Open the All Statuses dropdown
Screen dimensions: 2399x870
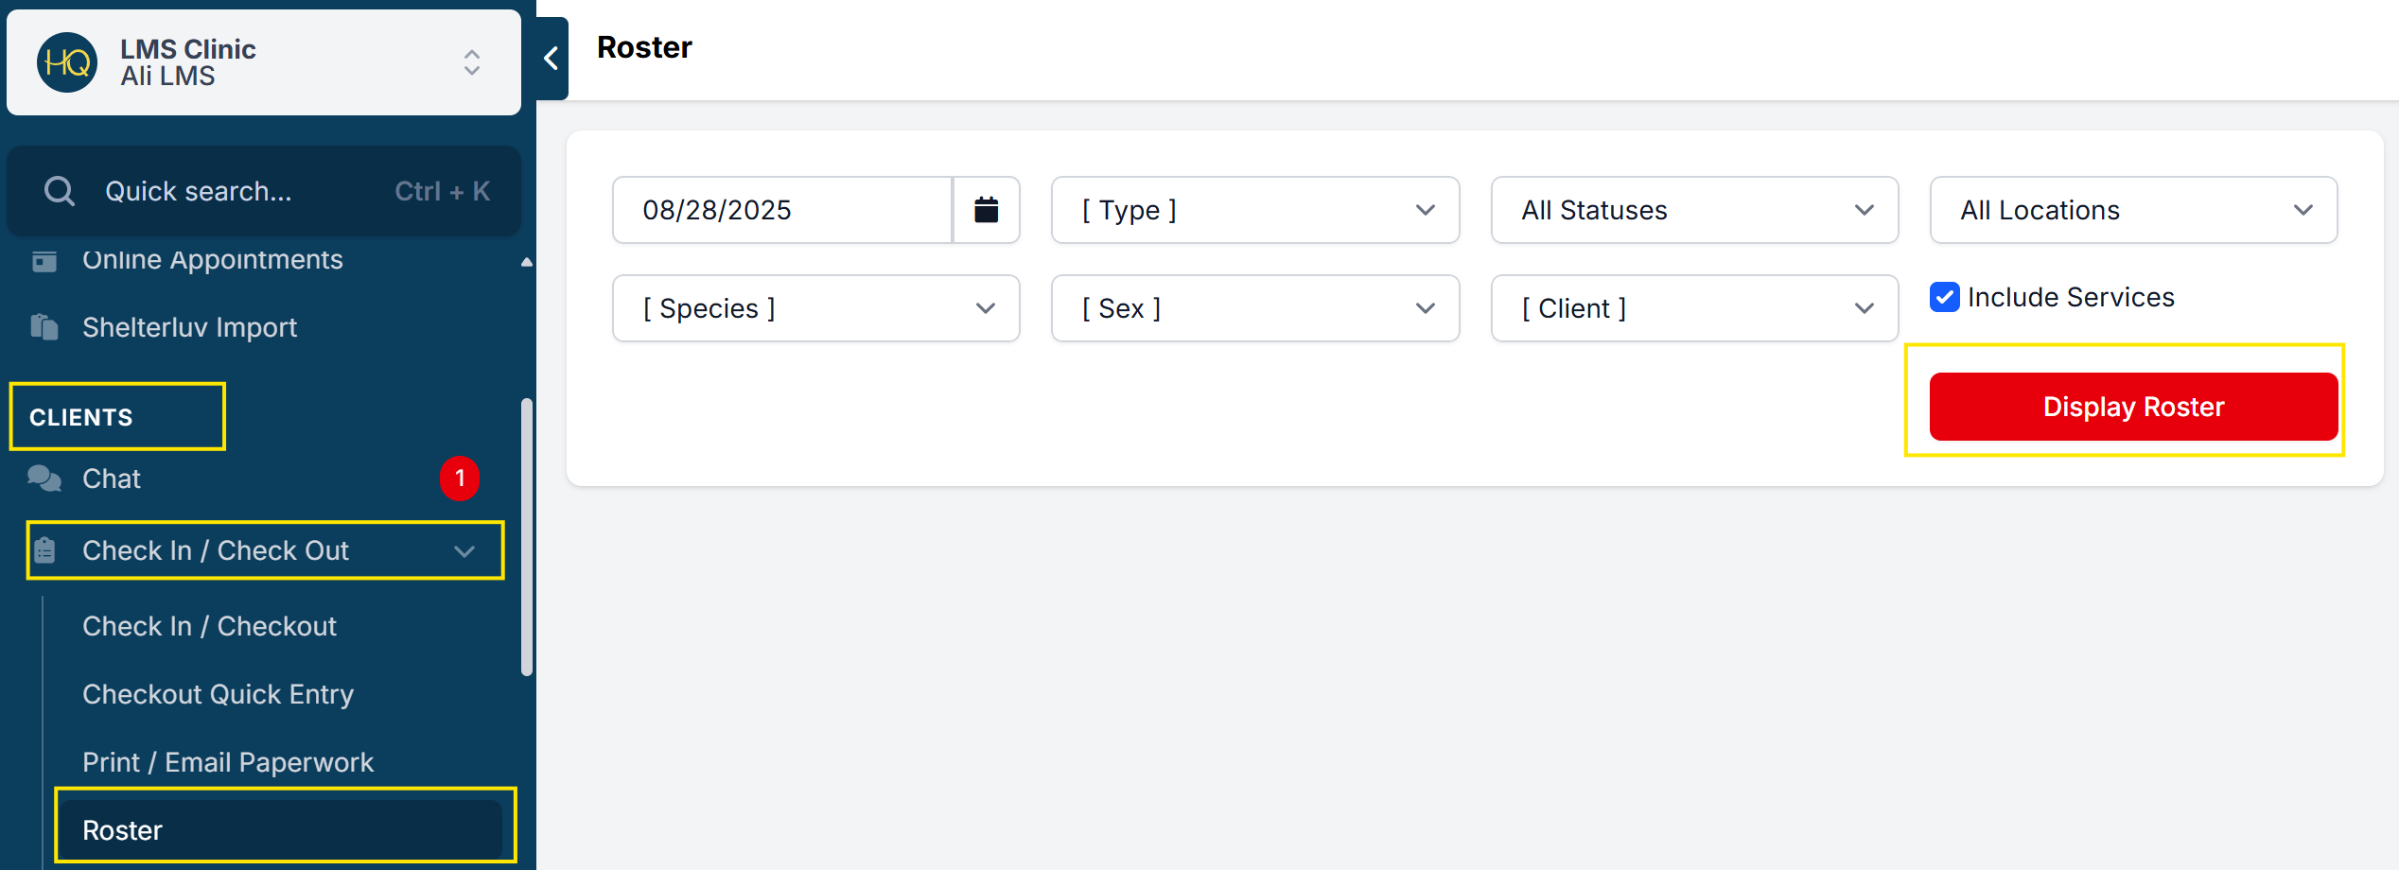tap(1693, 210)
